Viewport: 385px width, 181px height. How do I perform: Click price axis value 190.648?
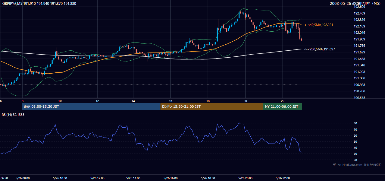pos(359,98)
